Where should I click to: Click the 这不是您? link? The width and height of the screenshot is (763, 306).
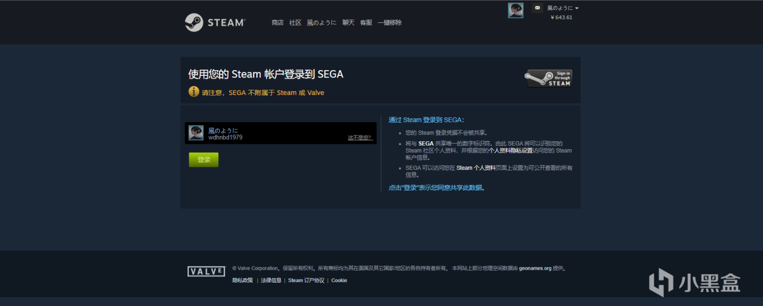tap(360, 138)
